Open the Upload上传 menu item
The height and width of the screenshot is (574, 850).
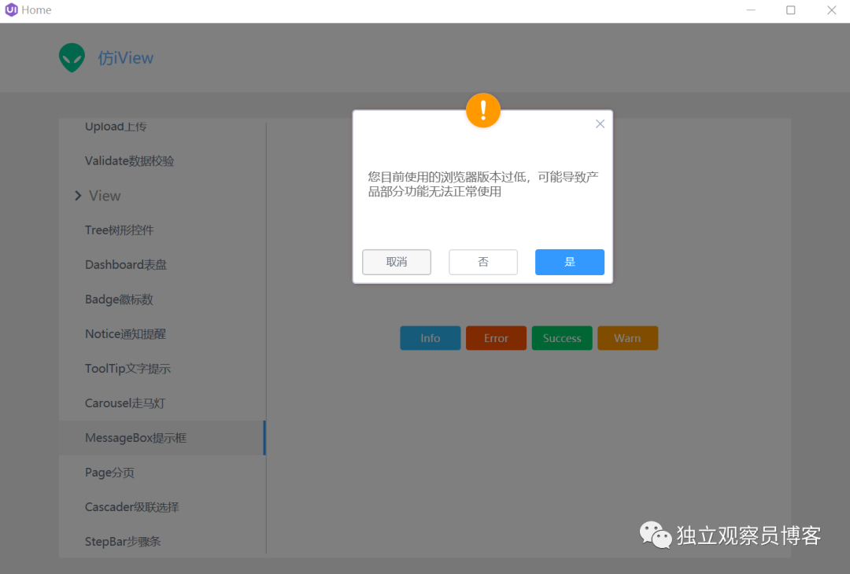click(x=162, y=126)
